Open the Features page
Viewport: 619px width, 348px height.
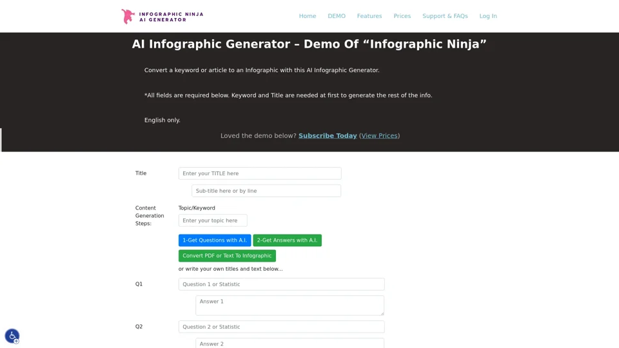(x=369, y=16)
